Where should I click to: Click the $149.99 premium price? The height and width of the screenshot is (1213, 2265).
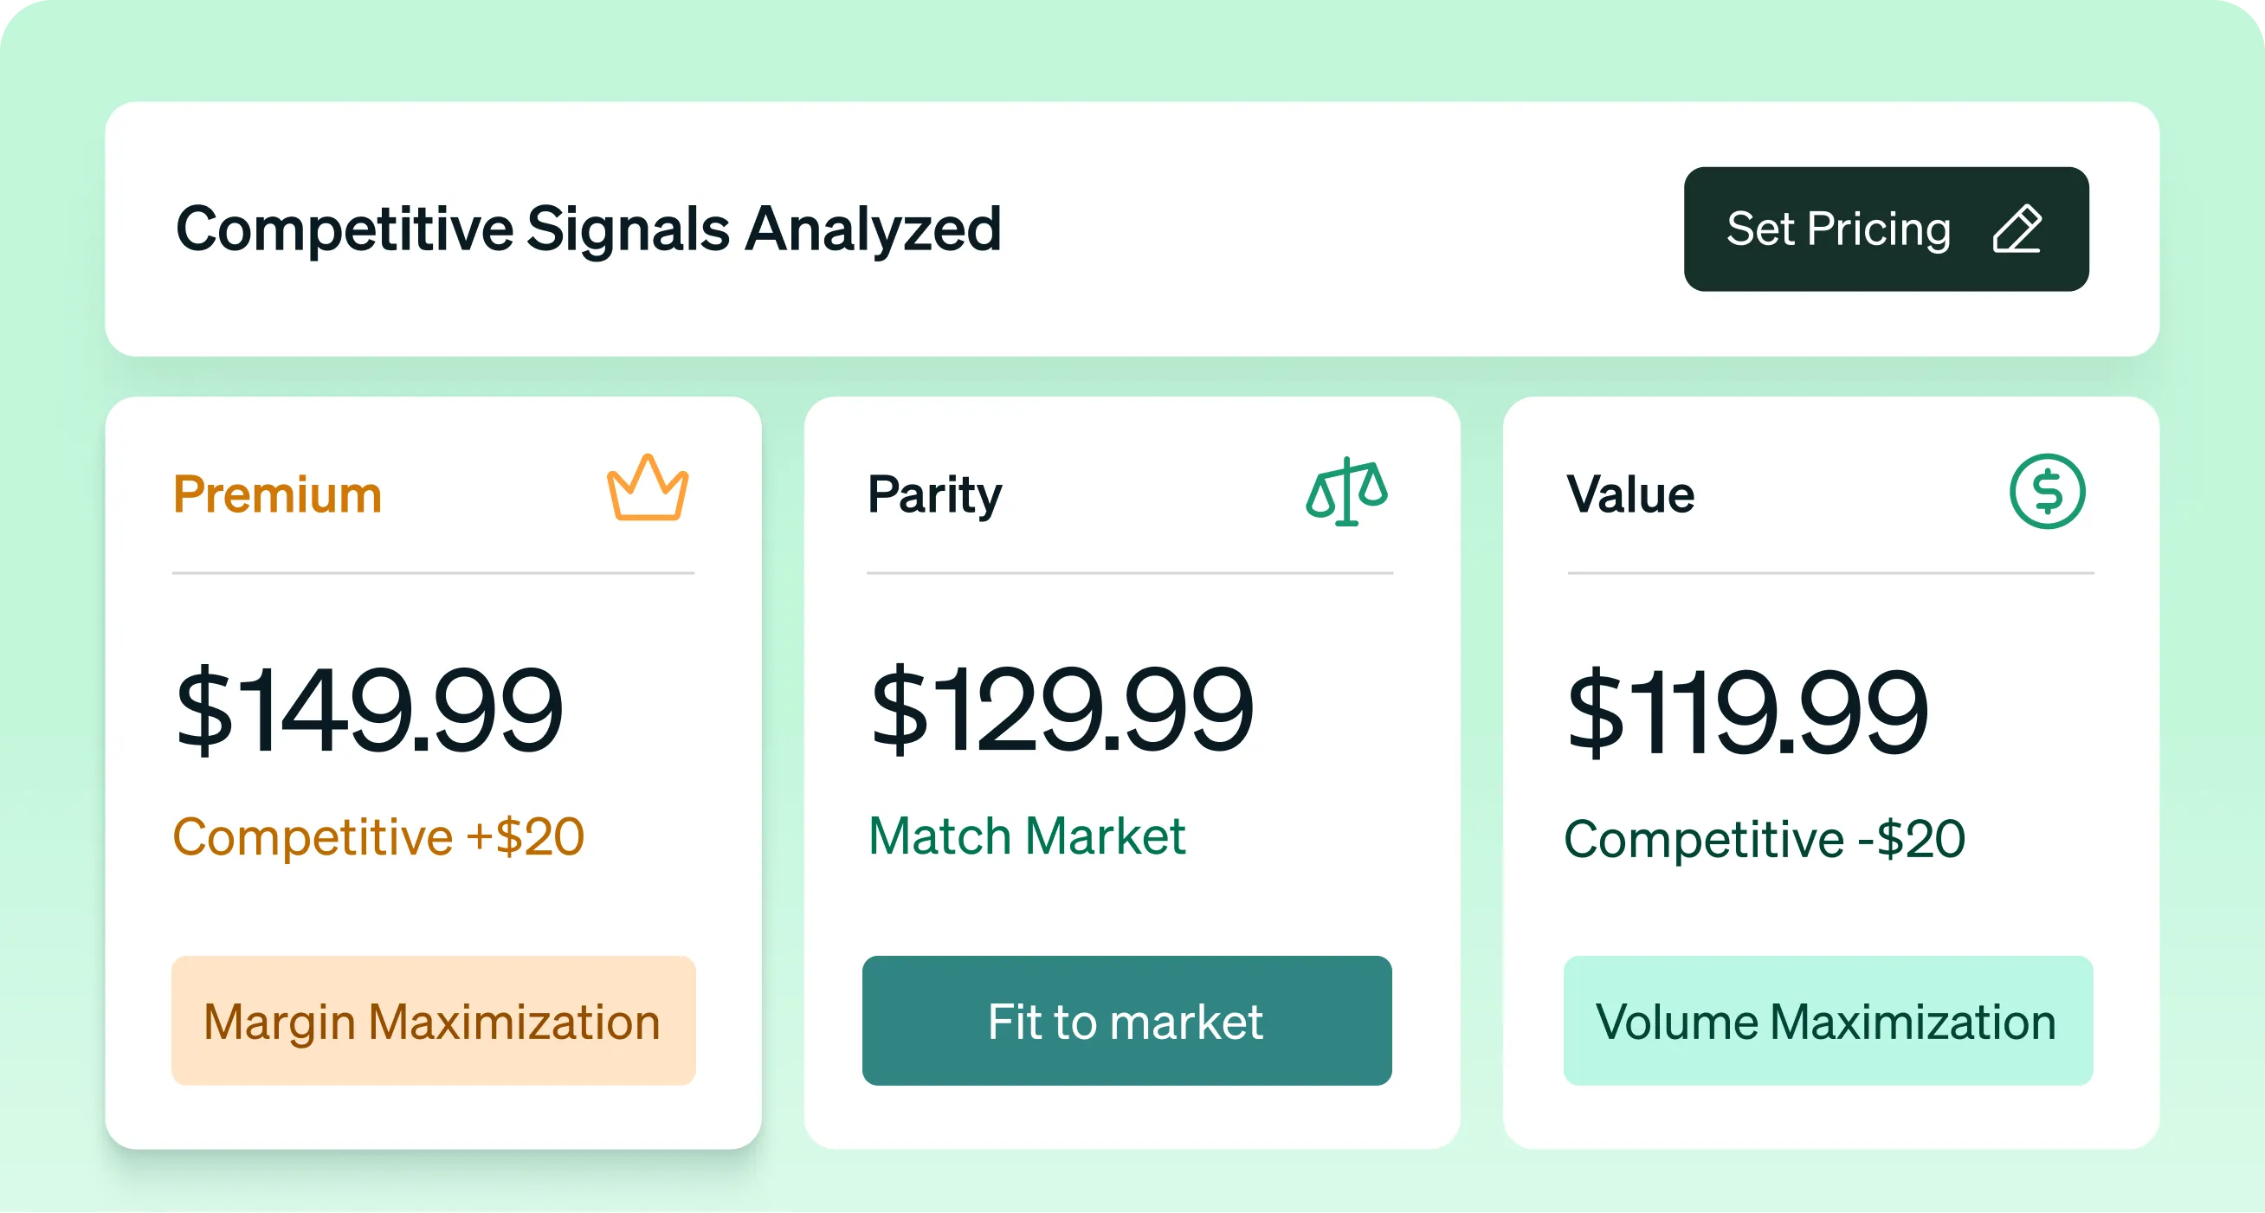369,710
